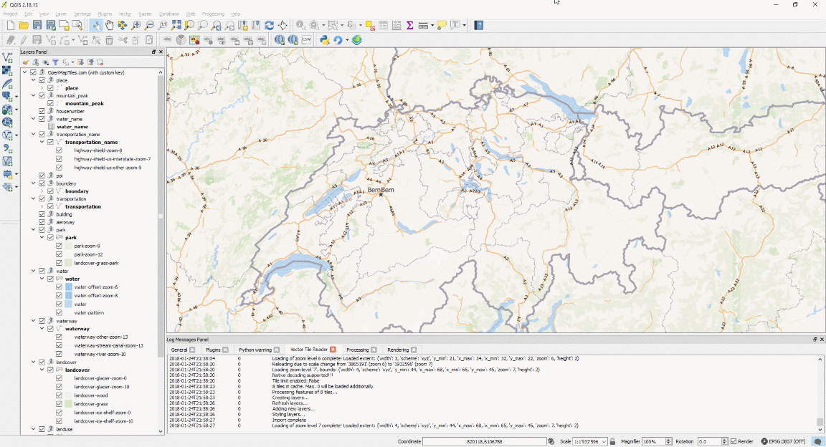Click Expand All in Layers Panel toolbar
Screen dimensions: 826x447
tap(80, 62)
